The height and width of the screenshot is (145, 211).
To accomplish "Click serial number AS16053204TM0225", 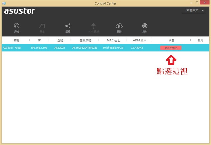I will [85, 47].
